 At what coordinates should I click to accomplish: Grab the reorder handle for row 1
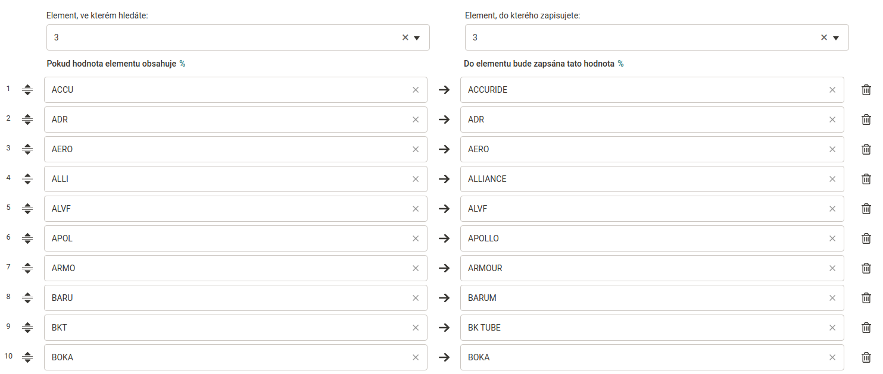click(x=27, y=90)
